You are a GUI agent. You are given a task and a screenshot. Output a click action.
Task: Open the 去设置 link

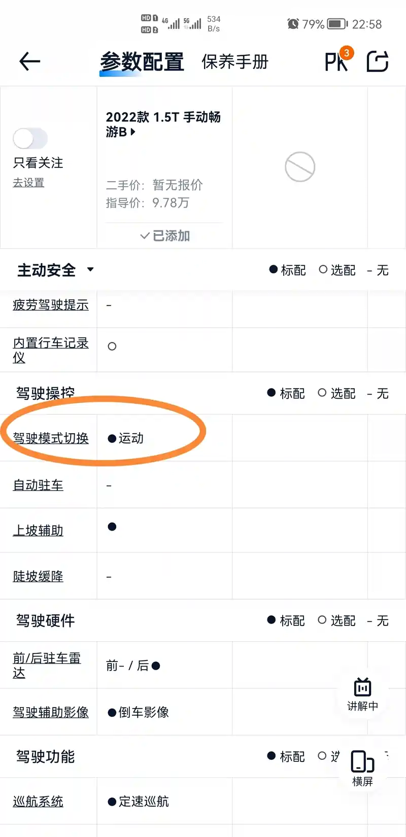point(28,183)
